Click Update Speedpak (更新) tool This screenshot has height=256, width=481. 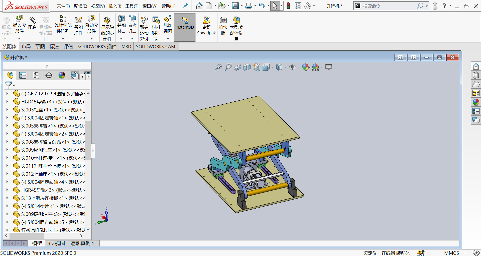click(x=206, y=26)
